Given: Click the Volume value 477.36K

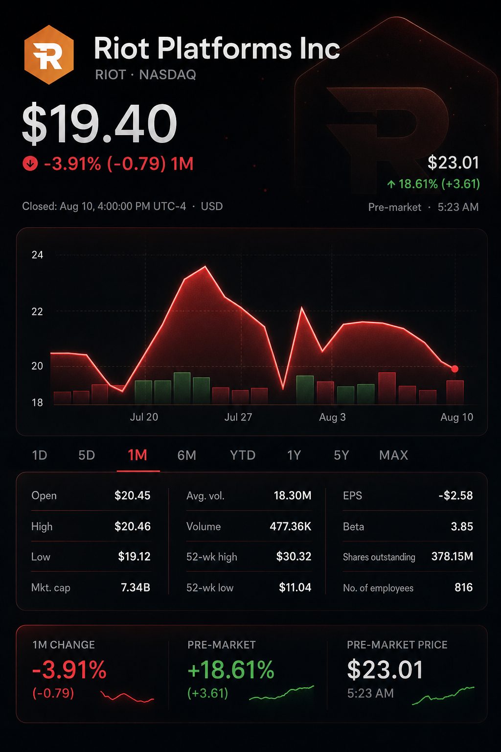Looking at the screenshot, I should [291, 526].
